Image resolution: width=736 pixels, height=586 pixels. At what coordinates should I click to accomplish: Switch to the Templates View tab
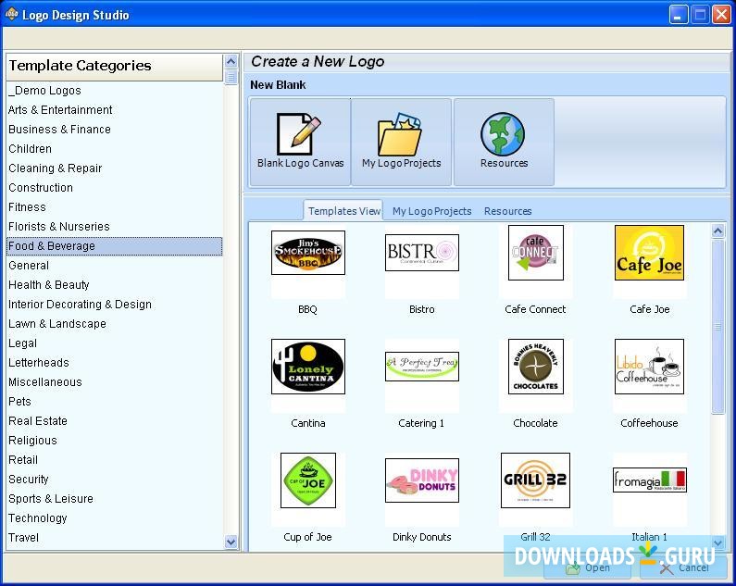[x=343, y=211]
